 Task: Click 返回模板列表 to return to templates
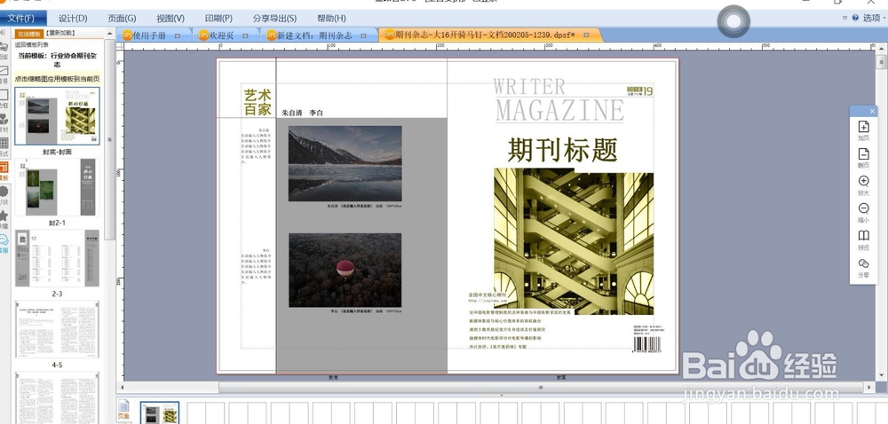click(x=32, y=44)
